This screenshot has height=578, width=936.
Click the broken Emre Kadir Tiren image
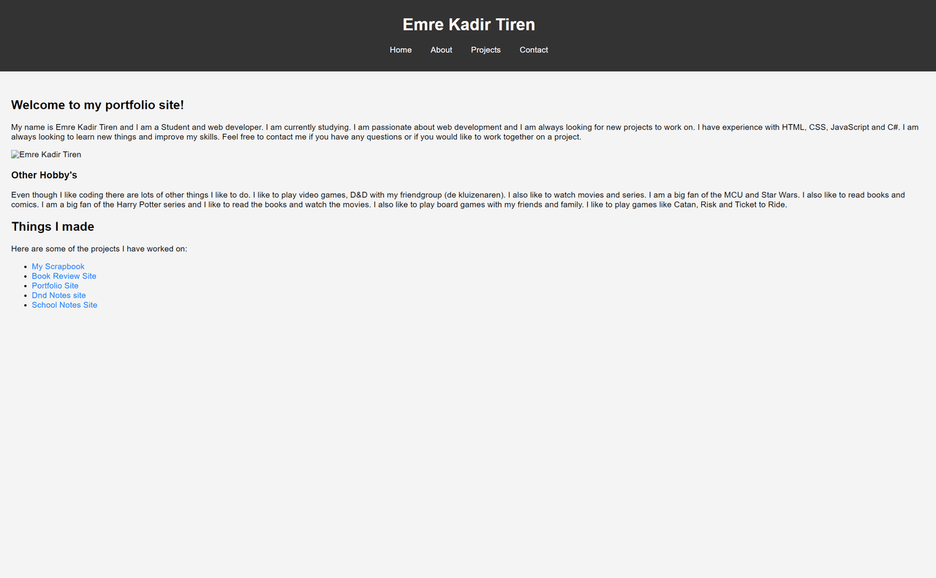pos(46,155)
